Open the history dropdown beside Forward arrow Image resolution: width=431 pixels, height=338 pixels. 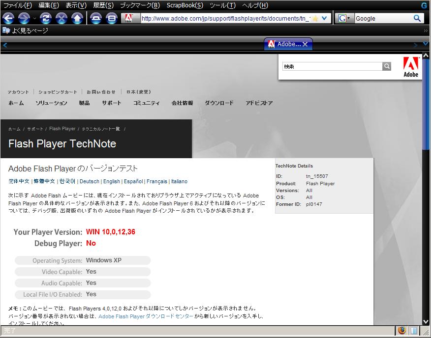pos(34,18)
